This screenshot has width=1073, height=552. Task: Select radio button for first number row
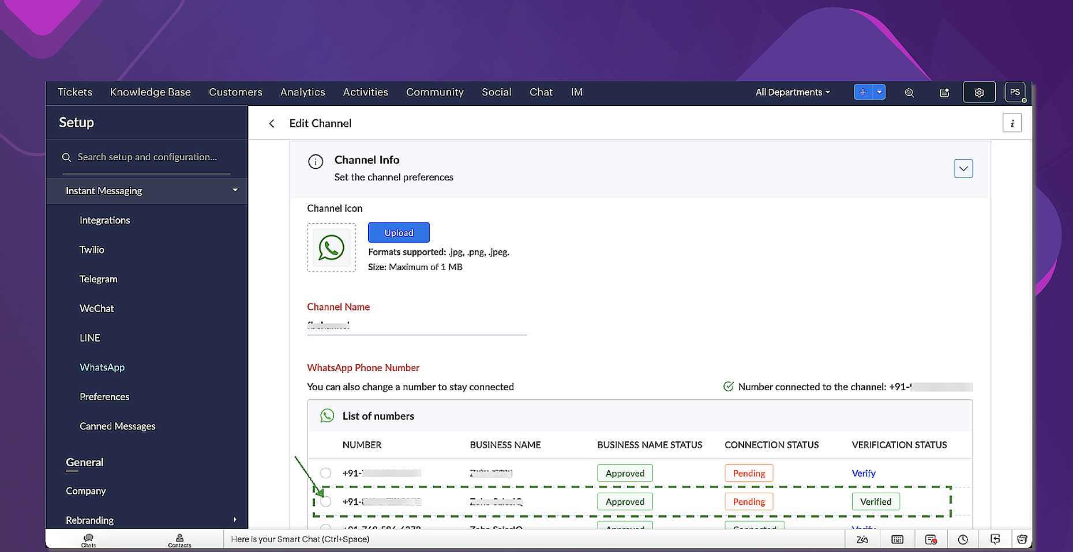[x=326, y=473]
